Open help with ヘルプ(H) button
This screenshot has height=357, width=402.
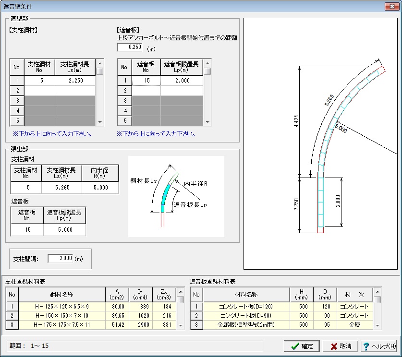pos(379,346)
